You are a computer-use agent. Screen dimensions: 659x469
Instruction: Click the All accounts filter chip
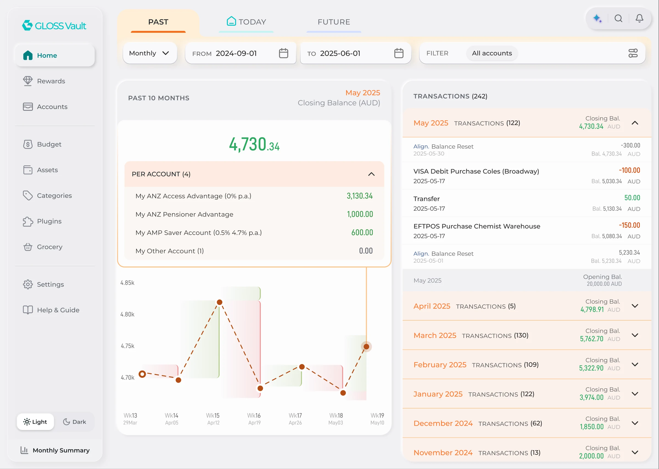pos(492,53)
